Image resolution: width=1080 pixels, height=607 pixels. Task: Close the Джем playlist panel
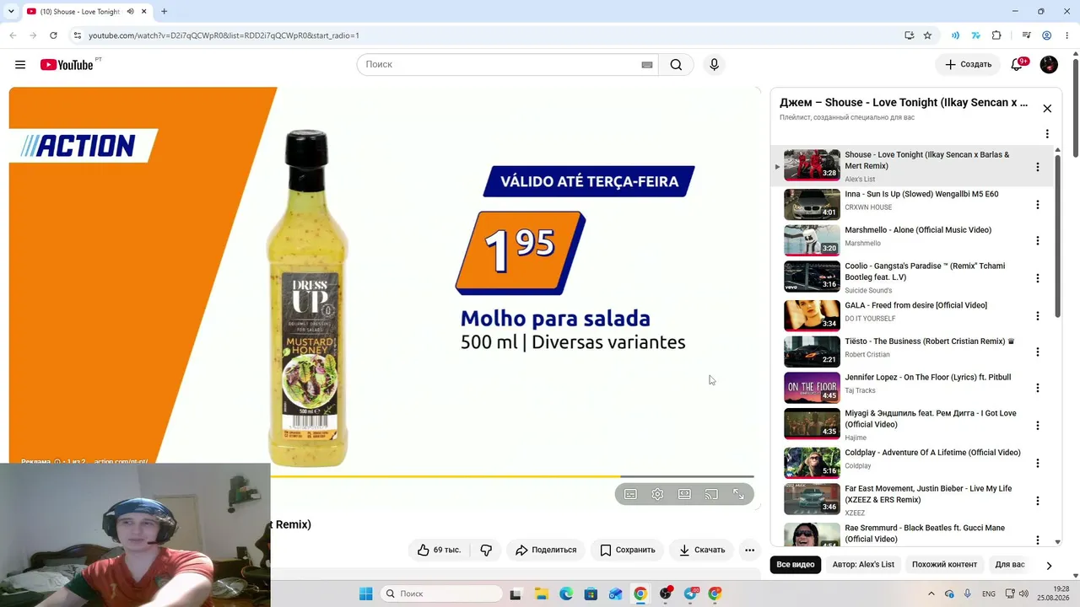1047,109
